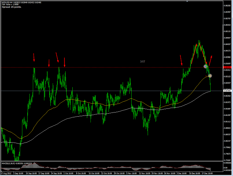Screen dimensions: 233x176
Task: Click the 0.86282 price axis label
Action: (x=227, y=6)
